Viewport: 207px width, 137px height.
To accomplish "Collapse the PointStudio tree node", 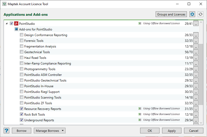I will tap(7, 23).
